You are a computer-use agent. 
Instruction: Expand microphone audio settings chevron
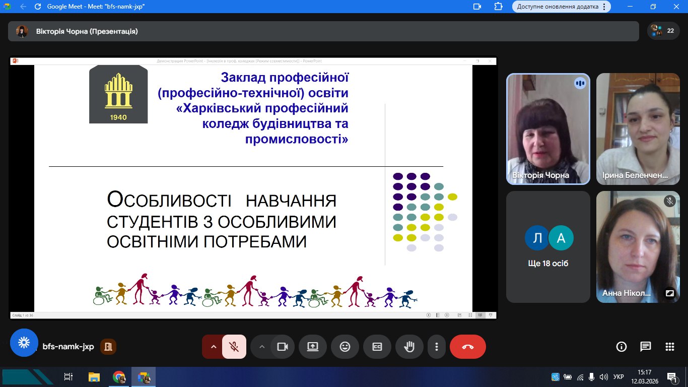coord(213,347)
